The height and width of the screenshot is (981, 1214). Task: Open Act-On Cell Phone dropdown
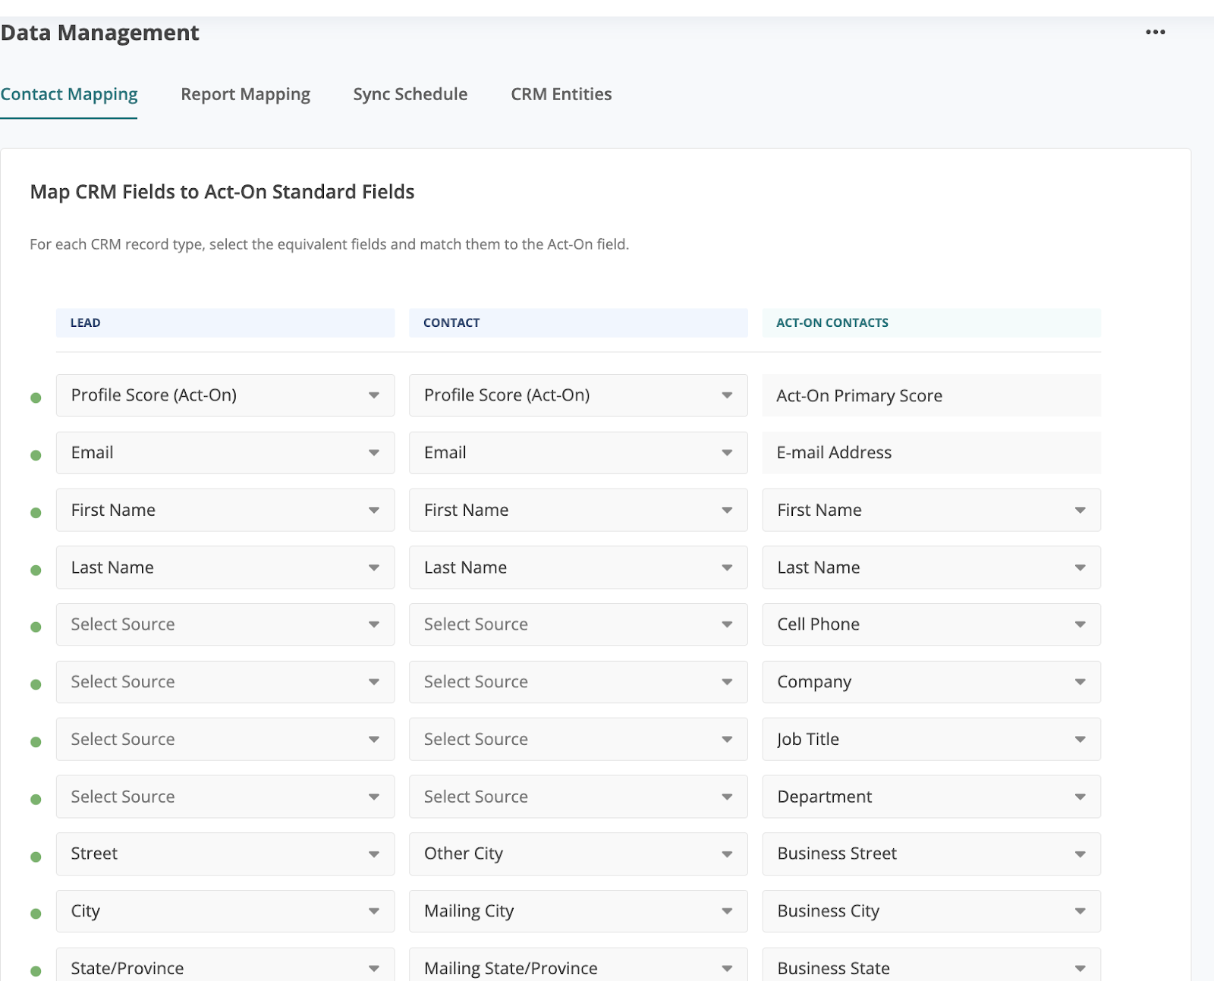[931, 624]
